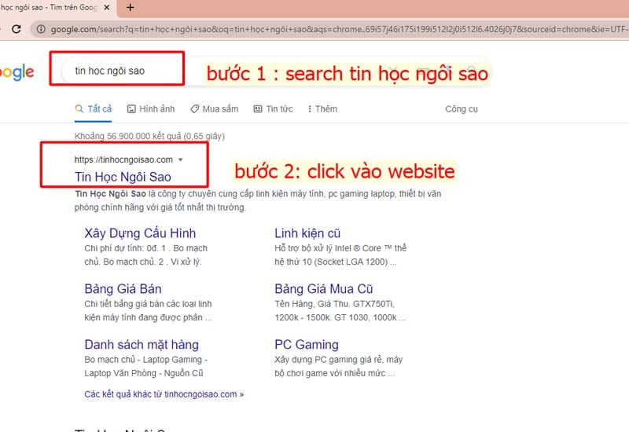Switch to Mua sắm shopping tab
The width and height of the screenshot is (629, 432).
pos(214,109)
